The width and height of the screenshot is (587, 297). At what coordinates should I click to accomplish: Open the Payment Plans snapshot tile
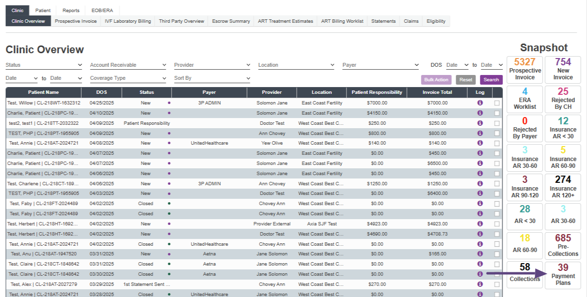tap(563, 275)
